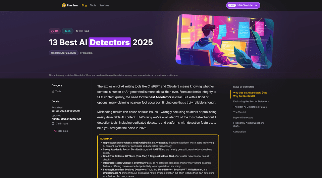Click the Ilias Ism author link
The image size is (322, 178).
88,53
